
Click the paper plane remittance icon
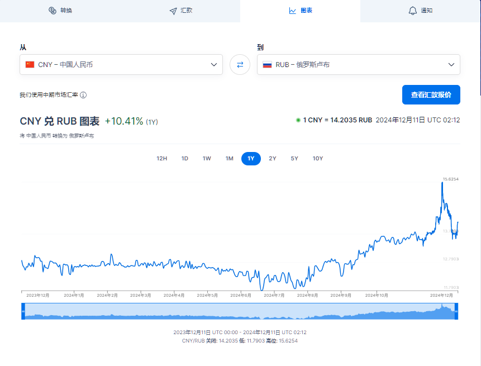[x=173, y=11]
